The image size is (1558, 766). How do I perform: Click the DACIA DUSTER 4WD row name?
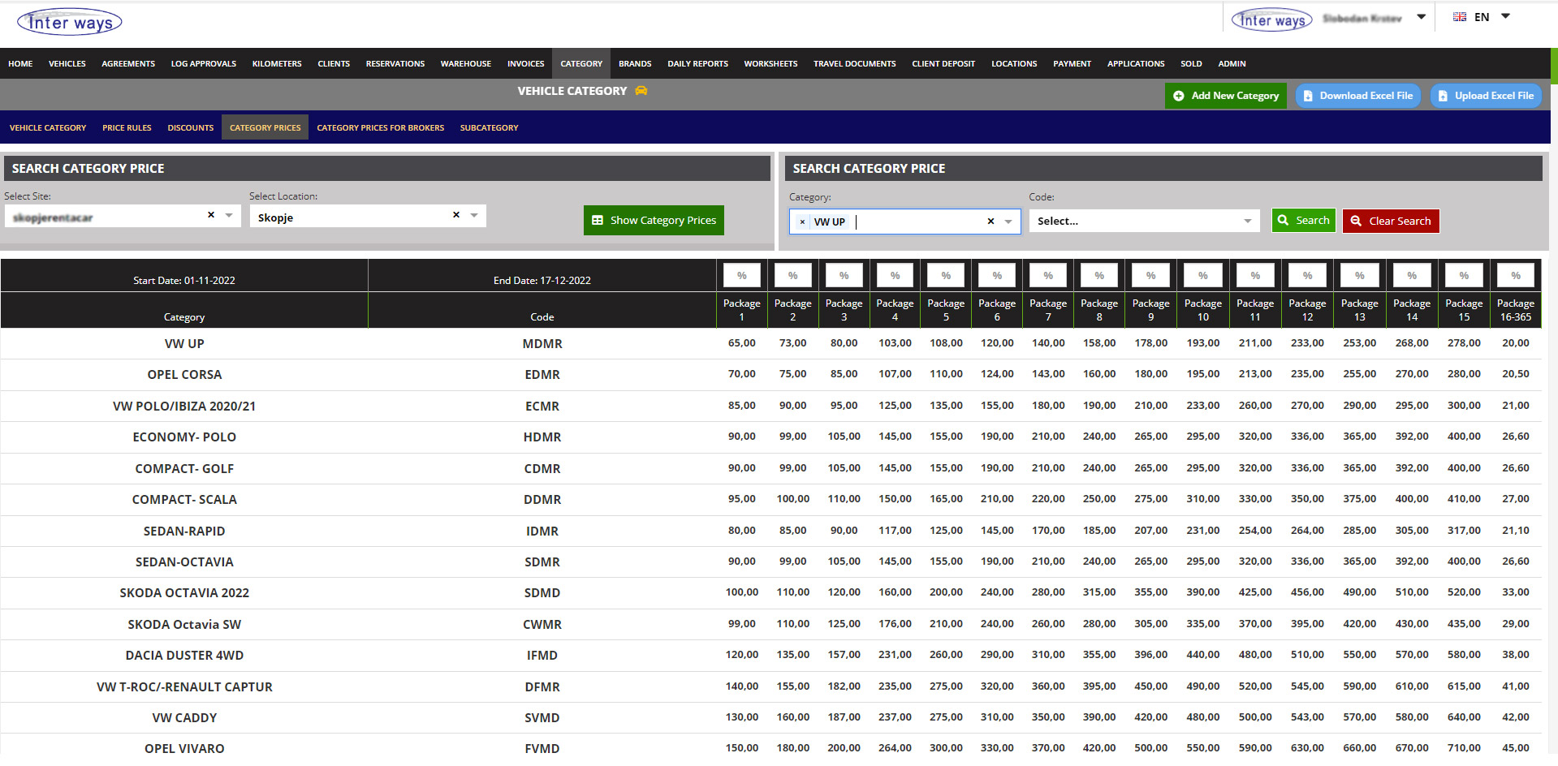184,655
